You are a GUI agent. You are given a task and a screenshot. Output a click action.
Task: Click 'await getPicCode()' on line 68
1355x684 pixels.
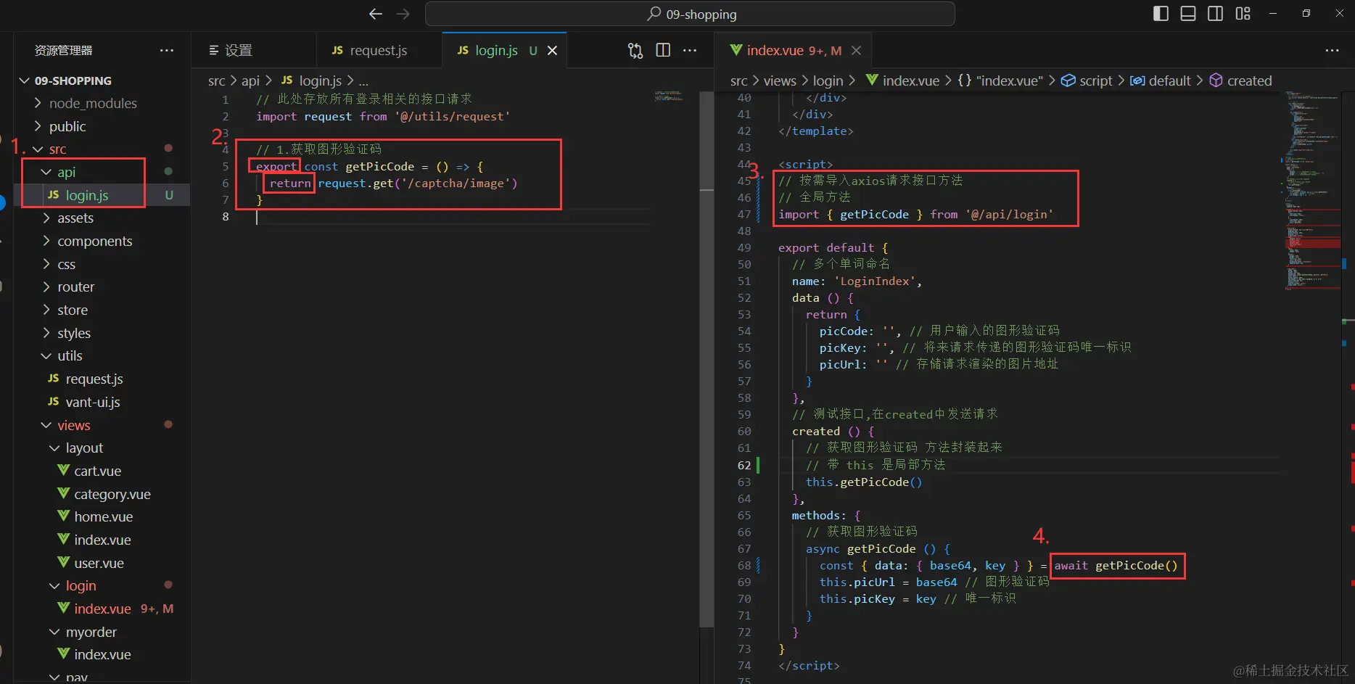(1116, 566)
